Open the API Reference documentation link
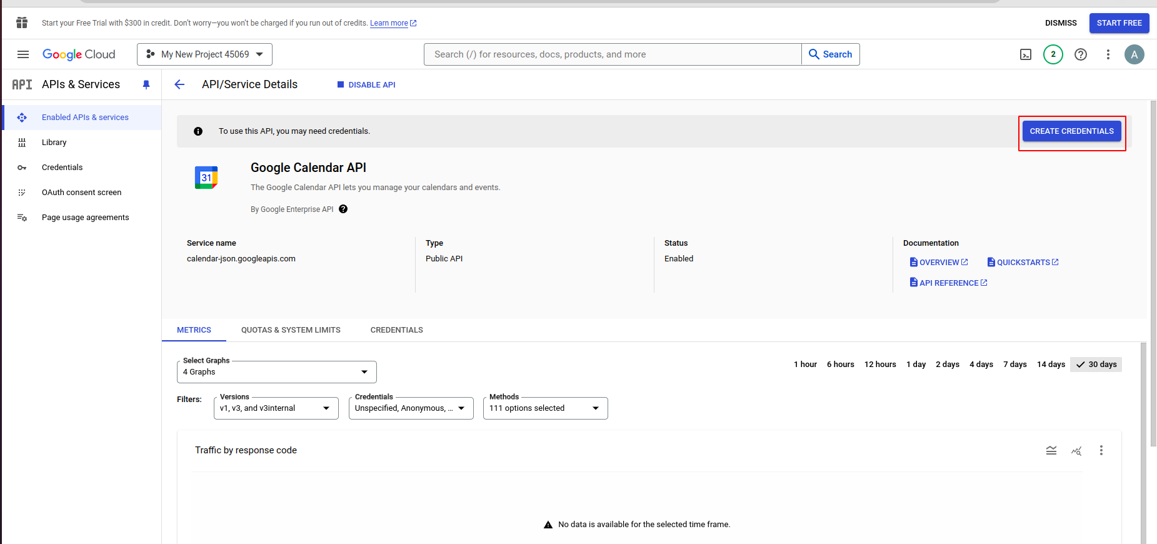1157x544 pixels. [948, 283]
